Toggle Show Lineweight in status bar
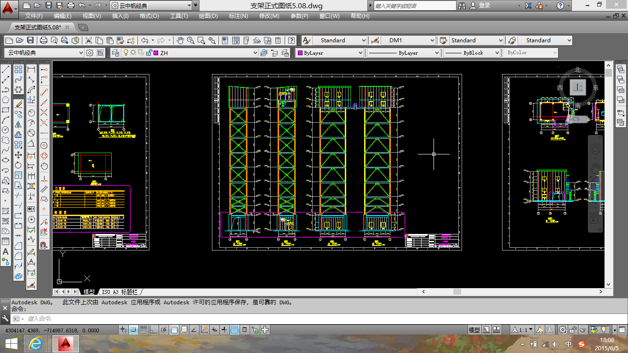Screen dimensions: 628x353 pos(224,330)
